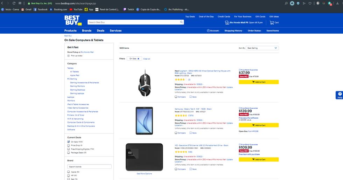Open YouTube bookmark in bookmarks bar
Screen dimensions: 343x180
[71, 9]
